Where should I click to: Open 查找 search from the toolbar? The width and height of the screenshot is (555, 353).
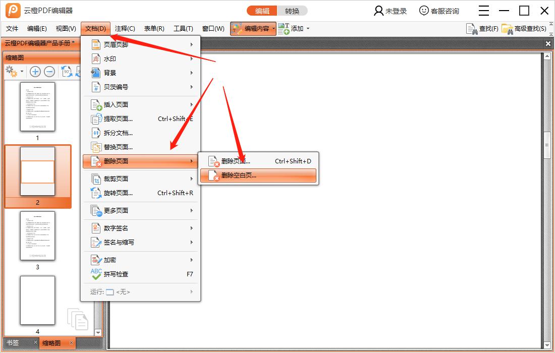point(482,29)
